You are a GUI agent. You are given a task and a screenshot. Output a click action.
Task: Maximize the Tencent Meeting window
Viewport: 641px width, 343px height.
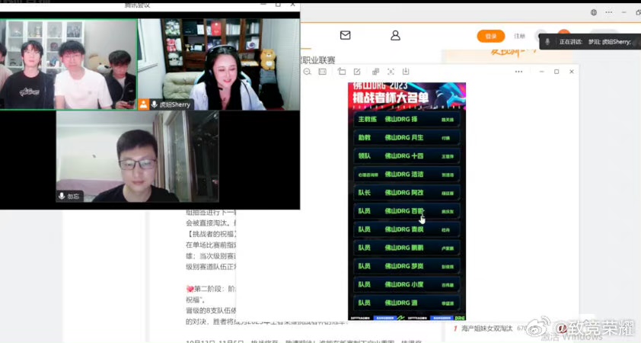tap(278, 4)
